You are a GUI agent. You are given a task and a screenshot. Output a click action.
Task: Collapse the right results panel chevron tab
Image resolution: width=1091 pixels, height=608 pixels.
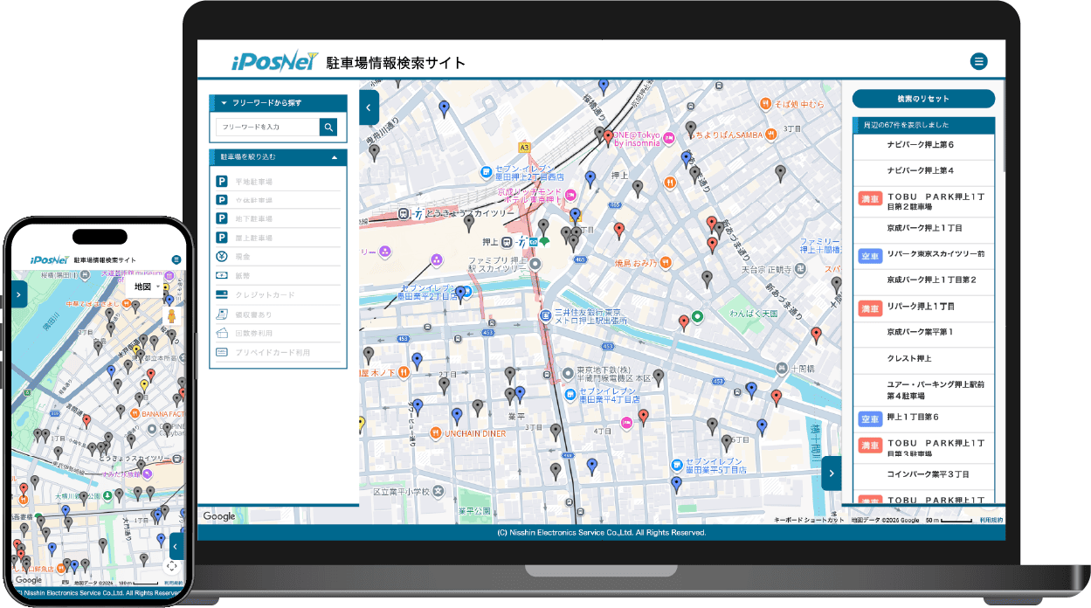pyautogui.click(x=832, y=473)
